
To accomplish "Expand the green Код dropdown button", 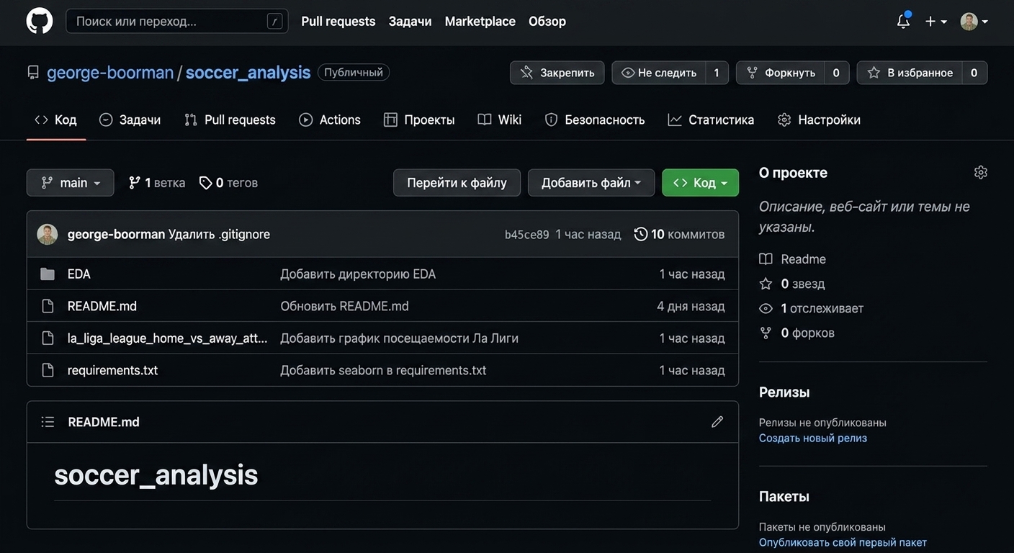I will (x=700, y=183).
